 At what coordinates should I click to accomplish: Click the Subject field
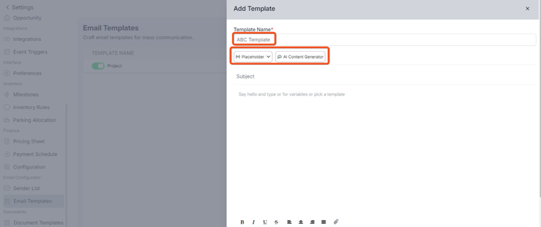coord(384,76)
